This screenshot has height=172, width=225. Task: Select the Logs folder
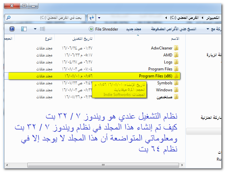[168, 62]
